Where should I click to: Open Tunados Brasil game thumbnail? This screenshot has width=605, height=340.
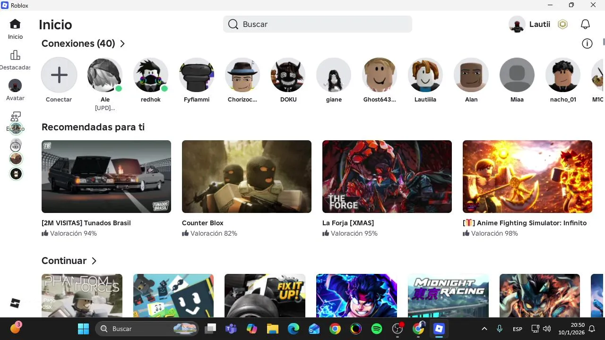pos(106,177)
